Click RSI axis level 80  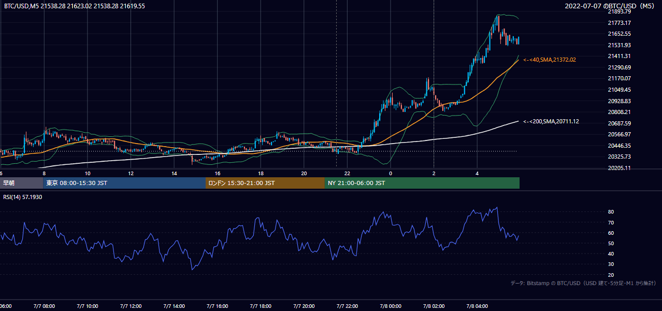coord(611,212)
